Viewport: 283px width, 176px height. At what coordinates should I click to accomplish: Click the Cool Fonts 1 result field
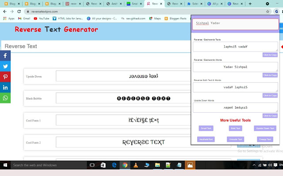123,120
